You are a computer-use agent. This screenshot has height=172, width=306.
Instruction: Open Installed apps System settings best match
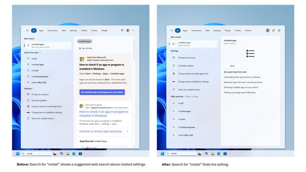pyautogui.click(x=194, y=44)
